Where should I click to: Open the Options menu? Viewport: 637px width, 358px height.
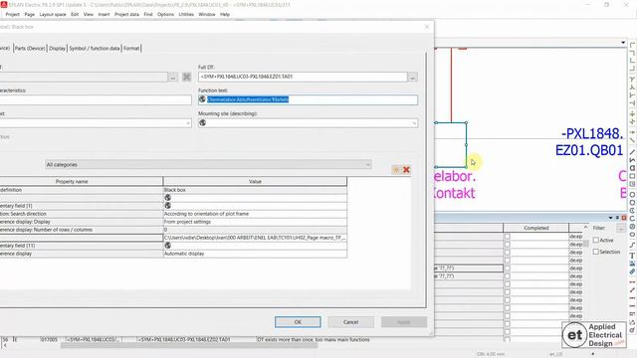pyautogui.click(x=165, y=14)
